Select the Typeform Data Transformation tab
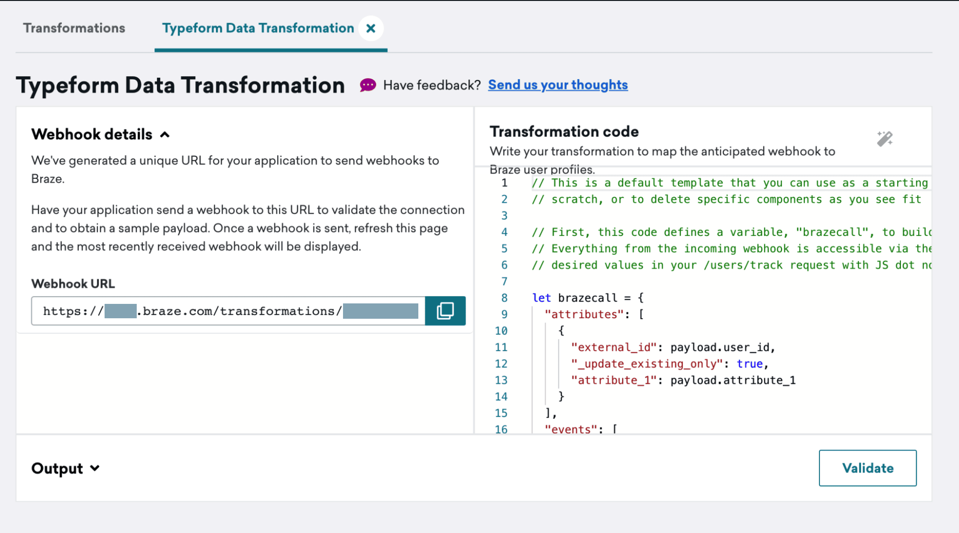This screenshot has width=959, height=533. pyautogui.click(x=258, y=28)
